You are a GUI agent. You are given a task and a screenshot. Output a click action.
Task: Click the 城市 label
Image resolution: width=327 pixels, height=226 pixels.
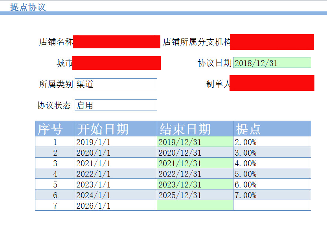(x=64, y=63)
